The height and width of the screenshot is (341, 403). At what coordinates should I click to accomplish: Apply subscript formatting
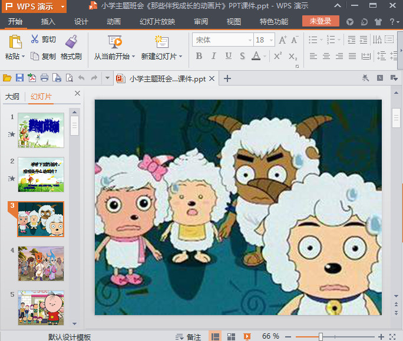(292, 56)
